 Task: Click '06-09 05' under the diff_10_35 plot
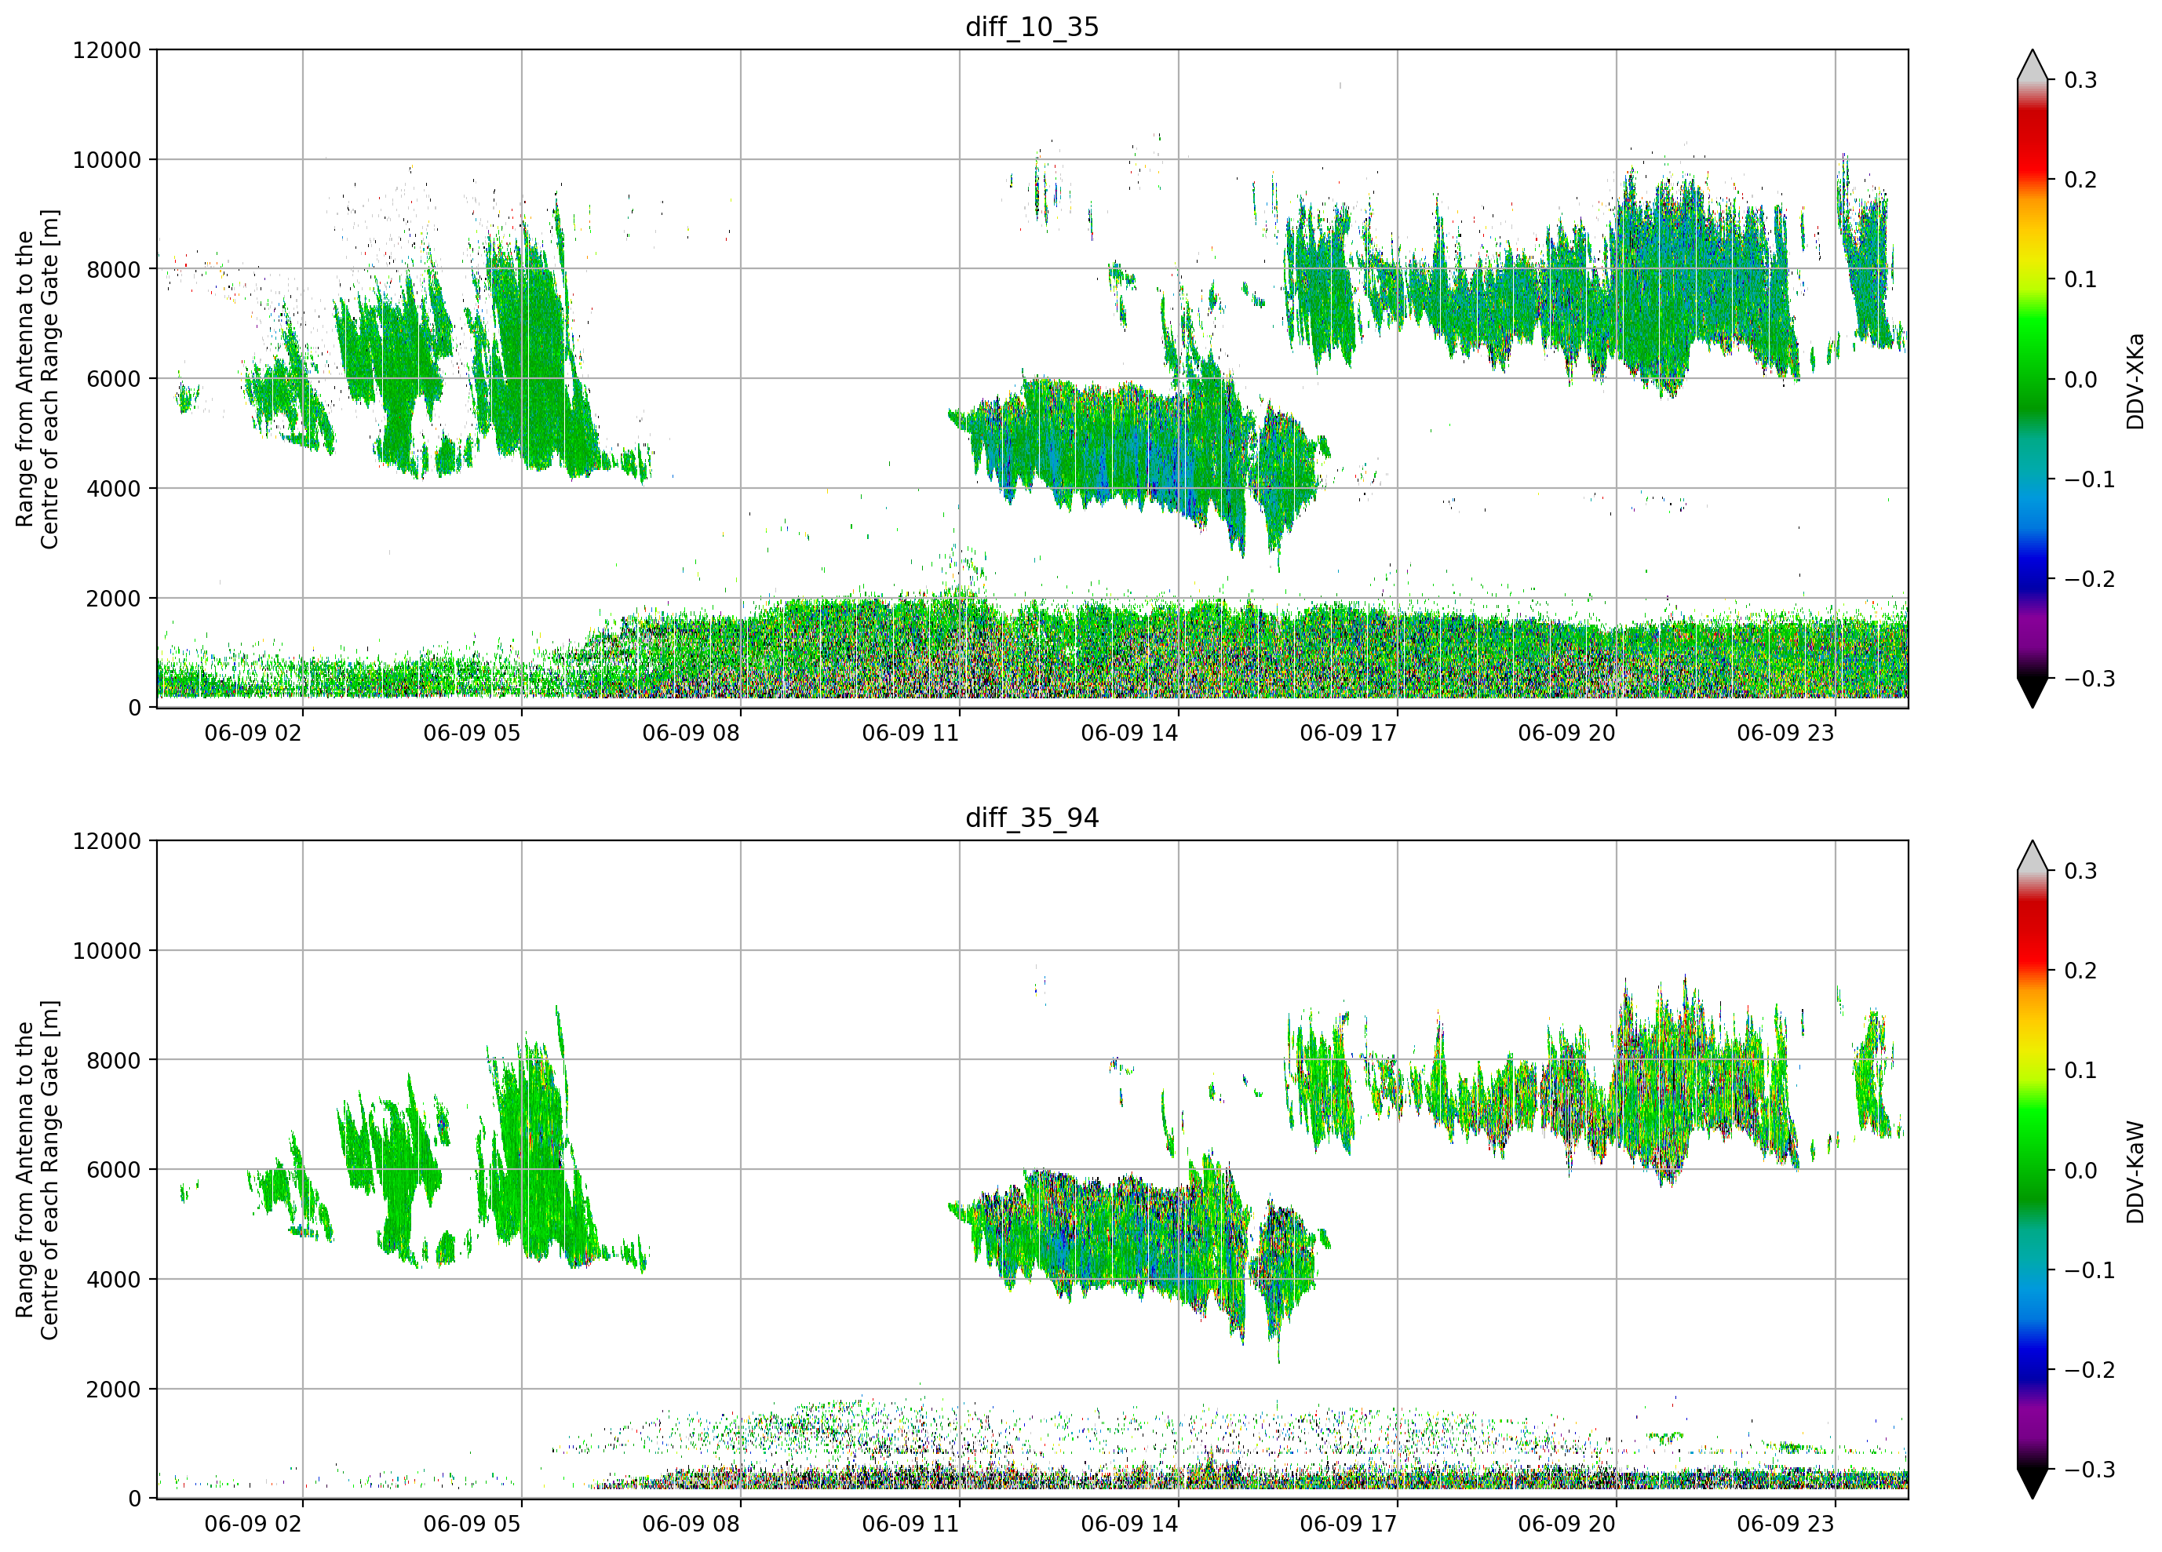pos(472,733)
